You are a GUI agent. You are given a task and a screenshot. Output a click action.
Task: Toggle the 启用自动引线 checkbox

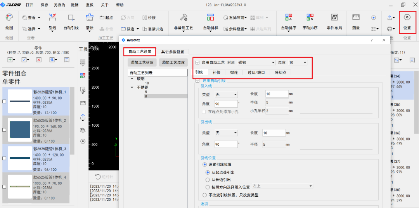coord(197,81)
